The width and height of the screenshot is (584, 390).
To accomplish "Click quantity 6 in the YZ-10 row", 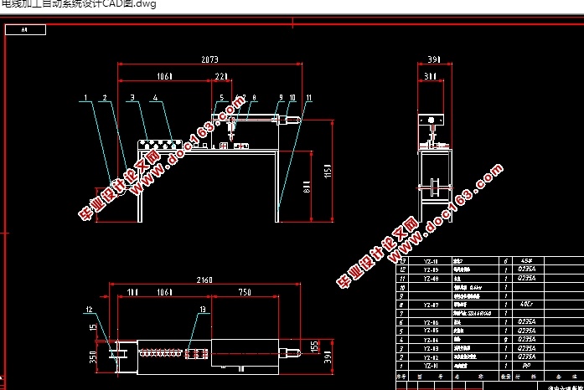I will [506, 261].
